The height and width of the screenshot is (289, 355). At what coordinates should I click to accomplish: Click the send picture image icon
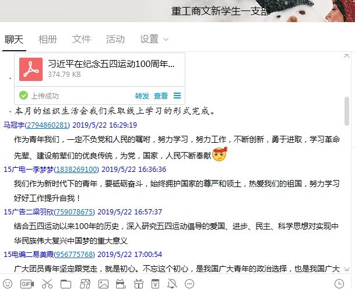click(103, 284)
